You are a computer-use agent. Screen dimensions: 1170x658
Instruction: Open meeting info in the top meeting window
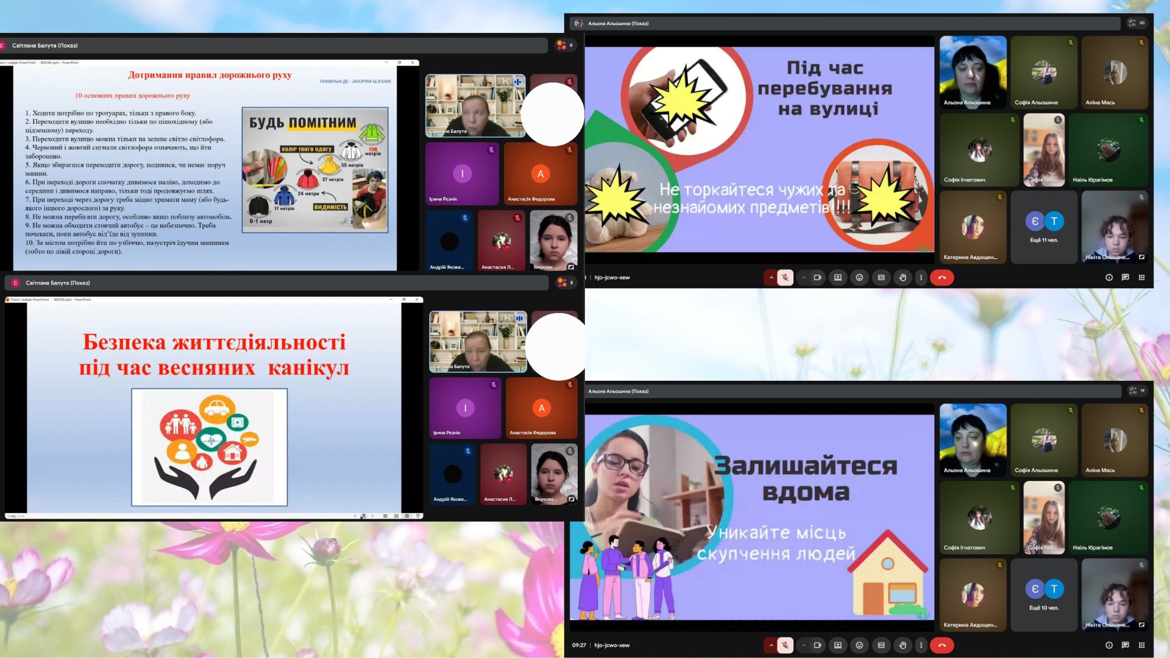click(x=1109, y=278)
